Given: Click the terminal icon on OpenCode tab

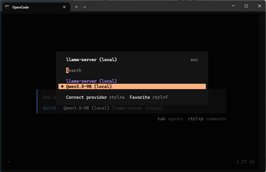Looking at the screenshot, I should [x=7, y=7].
